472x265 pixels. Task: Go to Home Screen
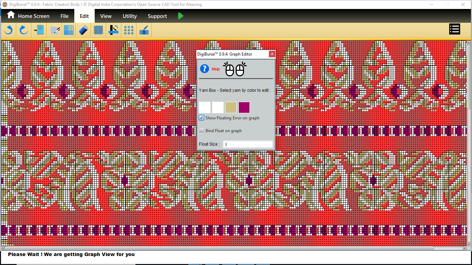(28, 16)
